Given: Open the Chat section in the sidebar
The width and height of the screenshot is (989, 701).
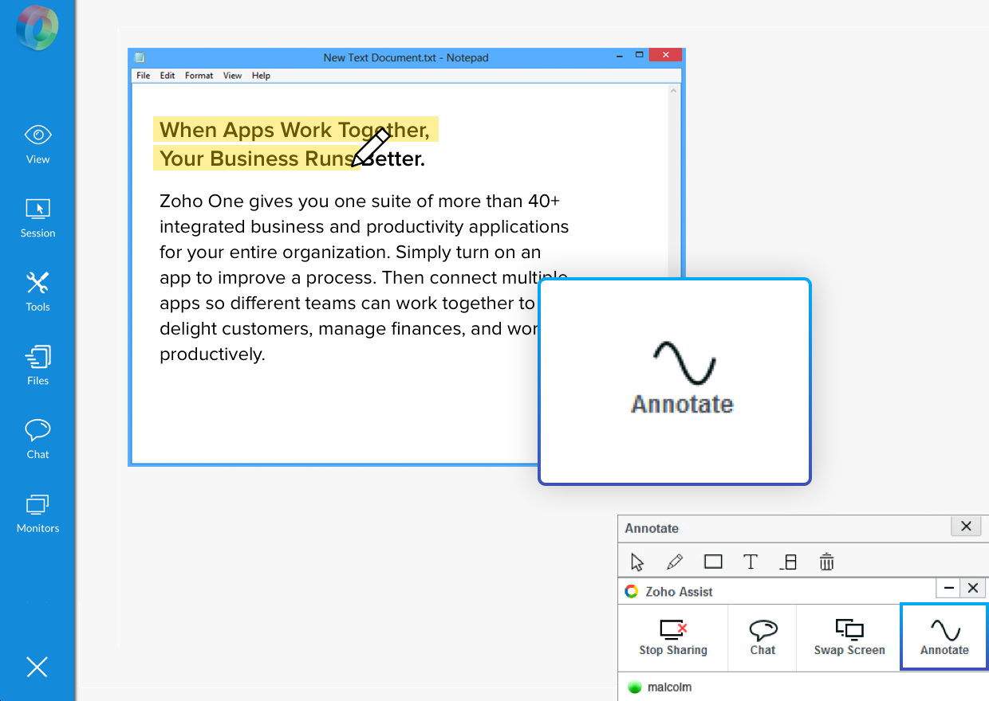Looking at the screenshot, I should (x=37, y=439).
